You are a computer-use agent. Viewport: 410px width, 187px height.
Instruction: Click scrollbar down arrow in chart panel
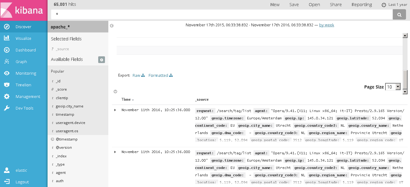[x=405, y=92]
